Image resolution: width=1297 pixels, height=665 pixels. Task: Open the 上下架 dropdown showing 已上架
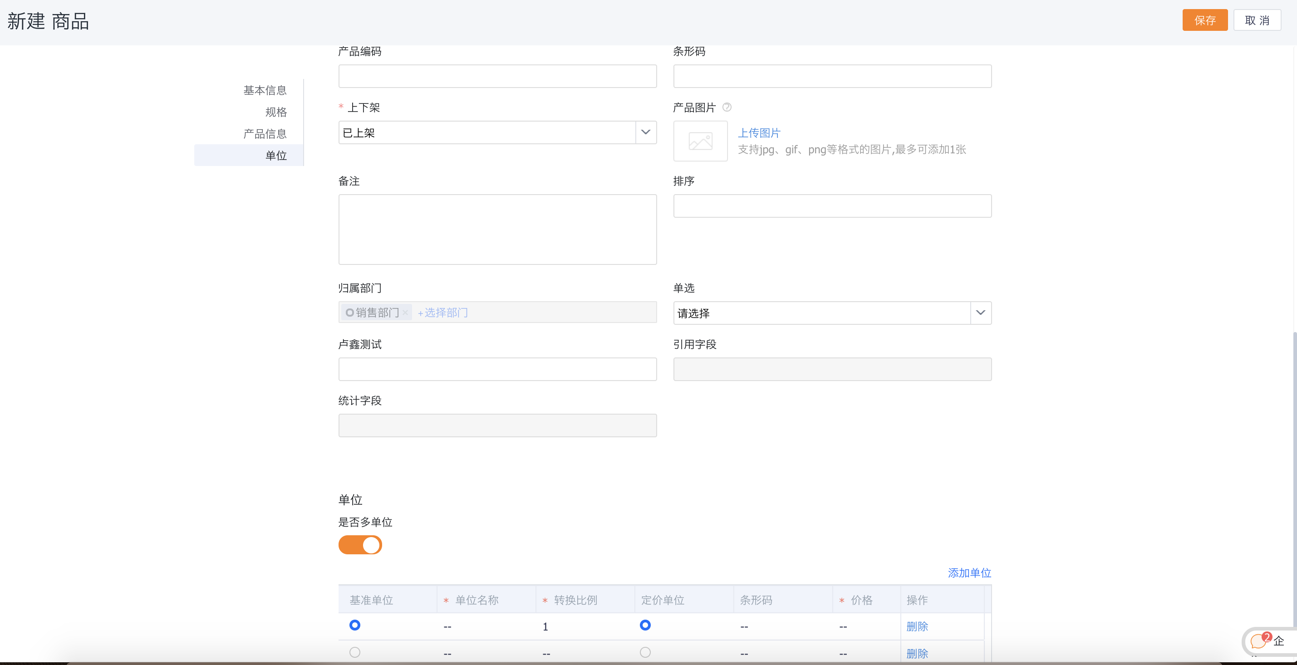click(x=497, y=132)
